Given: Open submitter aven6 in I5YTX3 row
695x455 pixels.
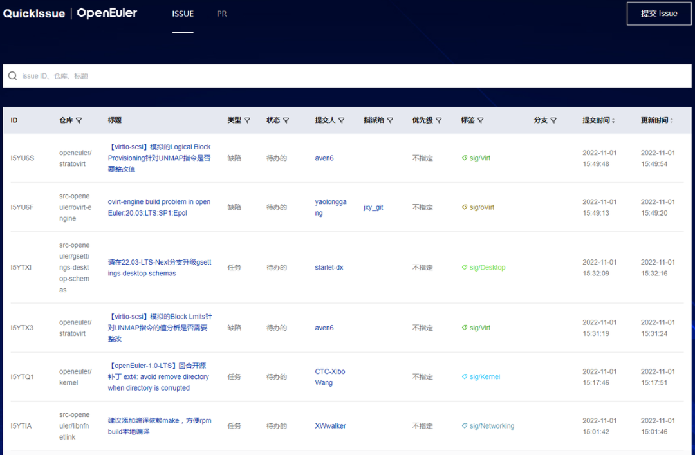Looking at the screenshot, I should (x=324, y=328).
